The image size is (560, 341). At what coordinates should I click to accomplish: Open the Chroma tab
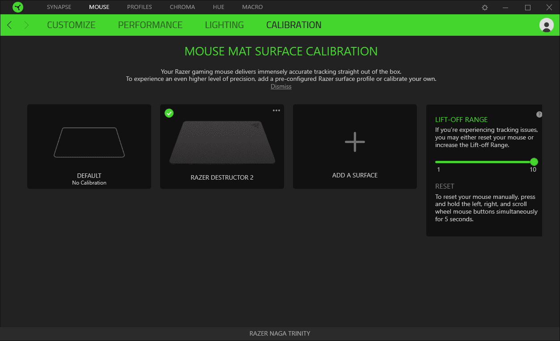click(x=182, y=7)
